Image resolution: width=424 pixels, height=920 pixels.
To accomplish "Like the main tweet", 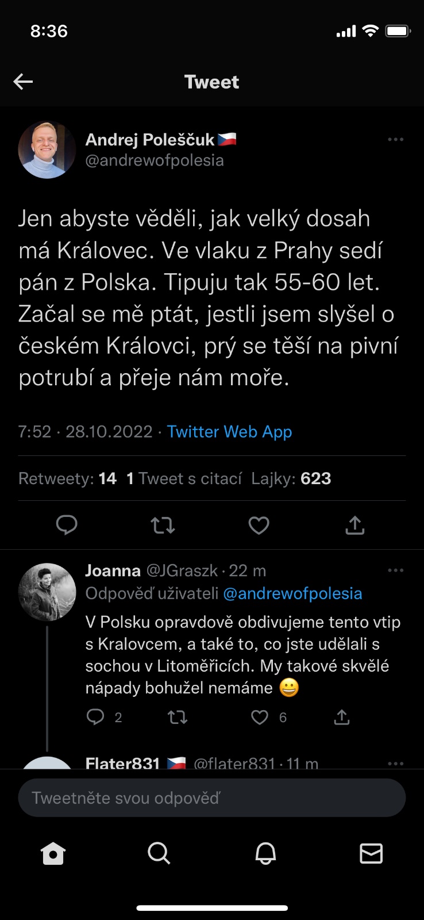I will click(x=259, y=525).
